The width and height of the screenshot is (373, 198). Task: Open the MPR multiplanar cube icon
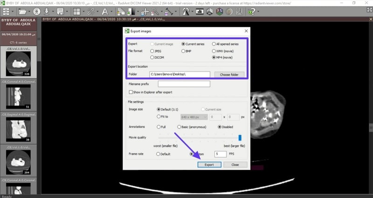[209, 11]
